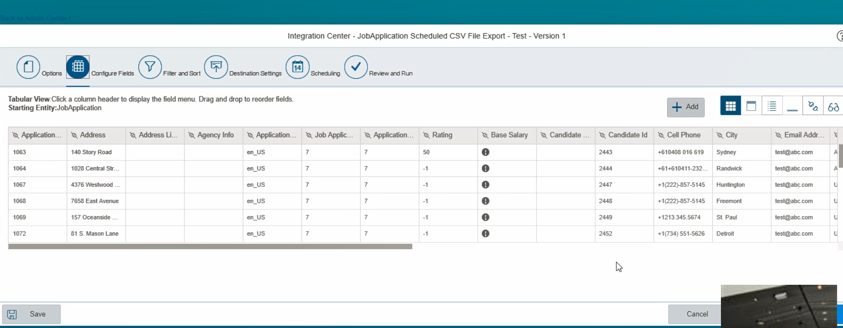Go to Review and Run step

[x=356, y=67]
